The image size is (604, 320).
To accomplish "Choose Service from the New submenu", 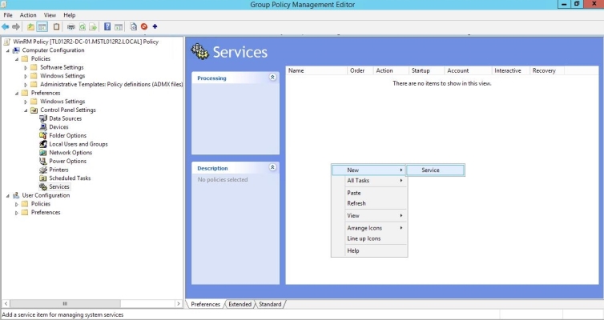I will pos(430,170).
